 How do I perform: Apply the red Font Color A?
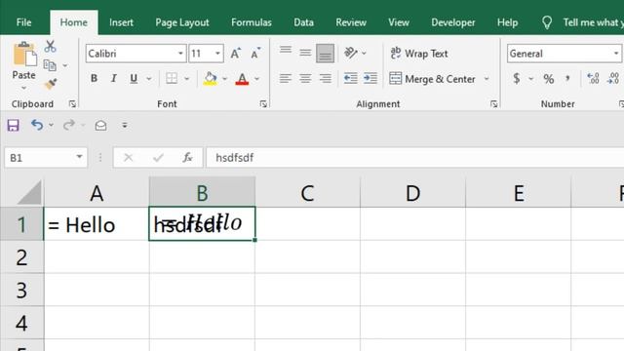tap(242, 79)
